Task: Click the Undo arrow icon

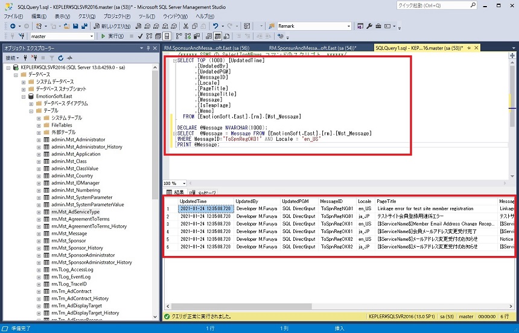Action: click(215, 26)
